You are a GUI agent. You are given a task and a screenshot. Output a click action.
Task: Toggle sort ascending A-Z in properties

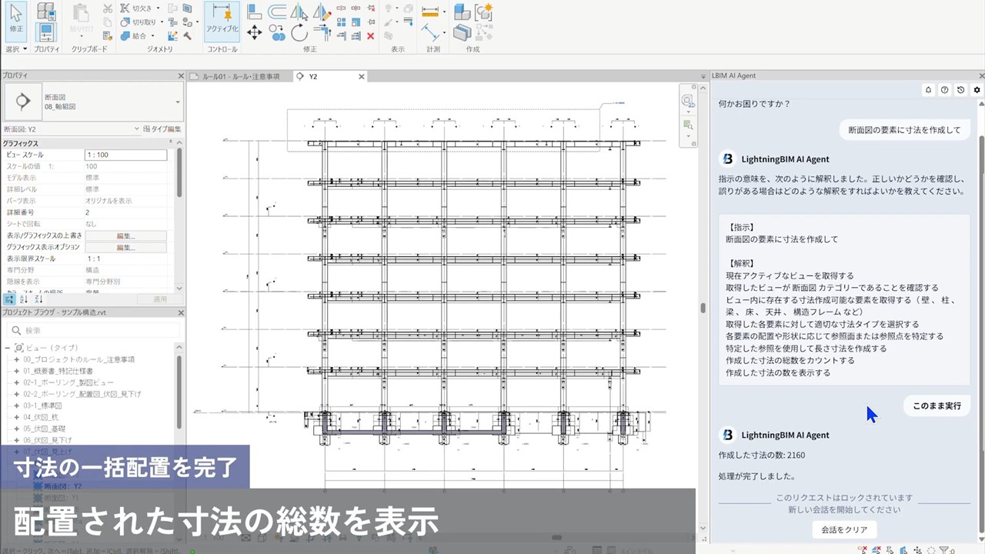tap(23, 299)
